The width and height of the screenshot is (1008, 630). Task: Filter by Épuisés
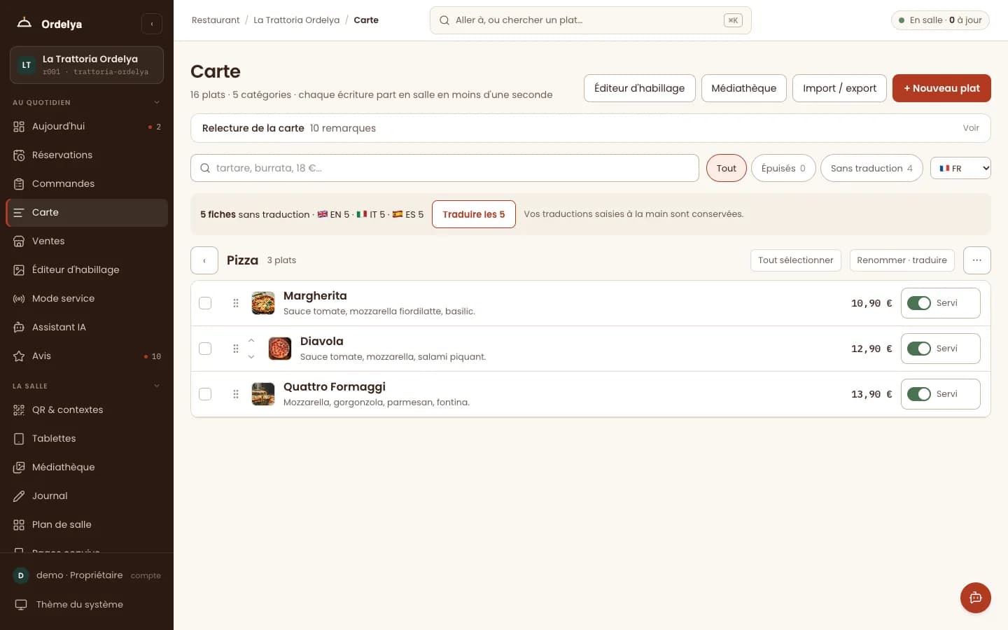point(783,168)
